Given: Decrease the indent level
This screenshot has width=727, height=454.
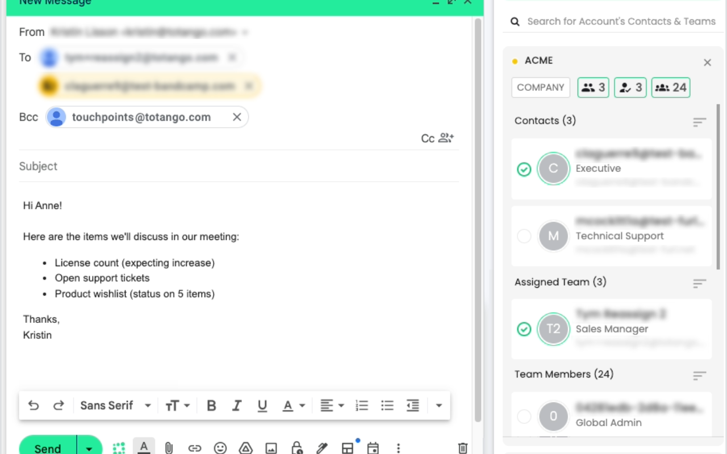Looking at the screenshot, I should [x=413, y=405].
